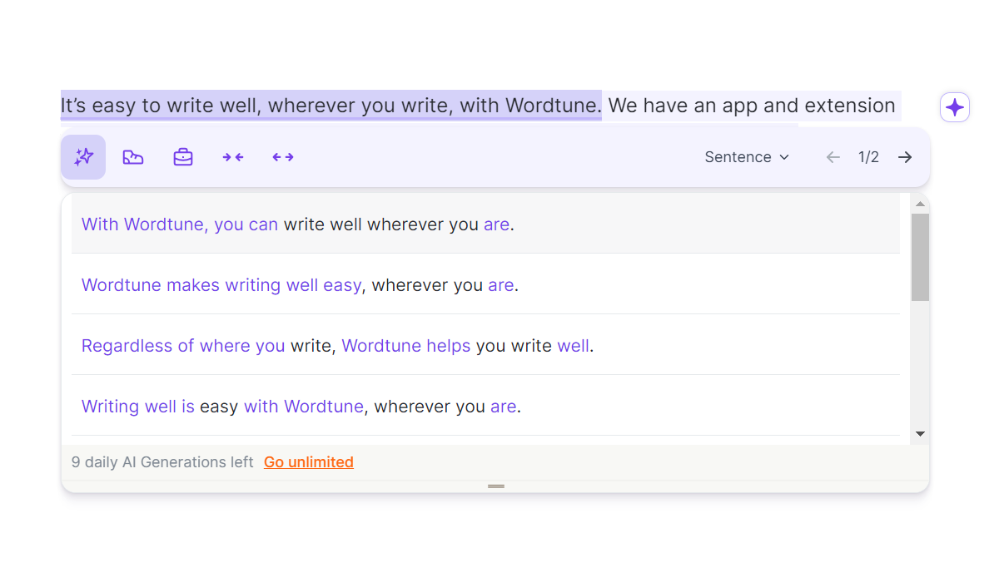The height and width of the screenshot is (582, 999).
Task: Click the highlighted sentence in the editor
Action: tap(331, 106)
